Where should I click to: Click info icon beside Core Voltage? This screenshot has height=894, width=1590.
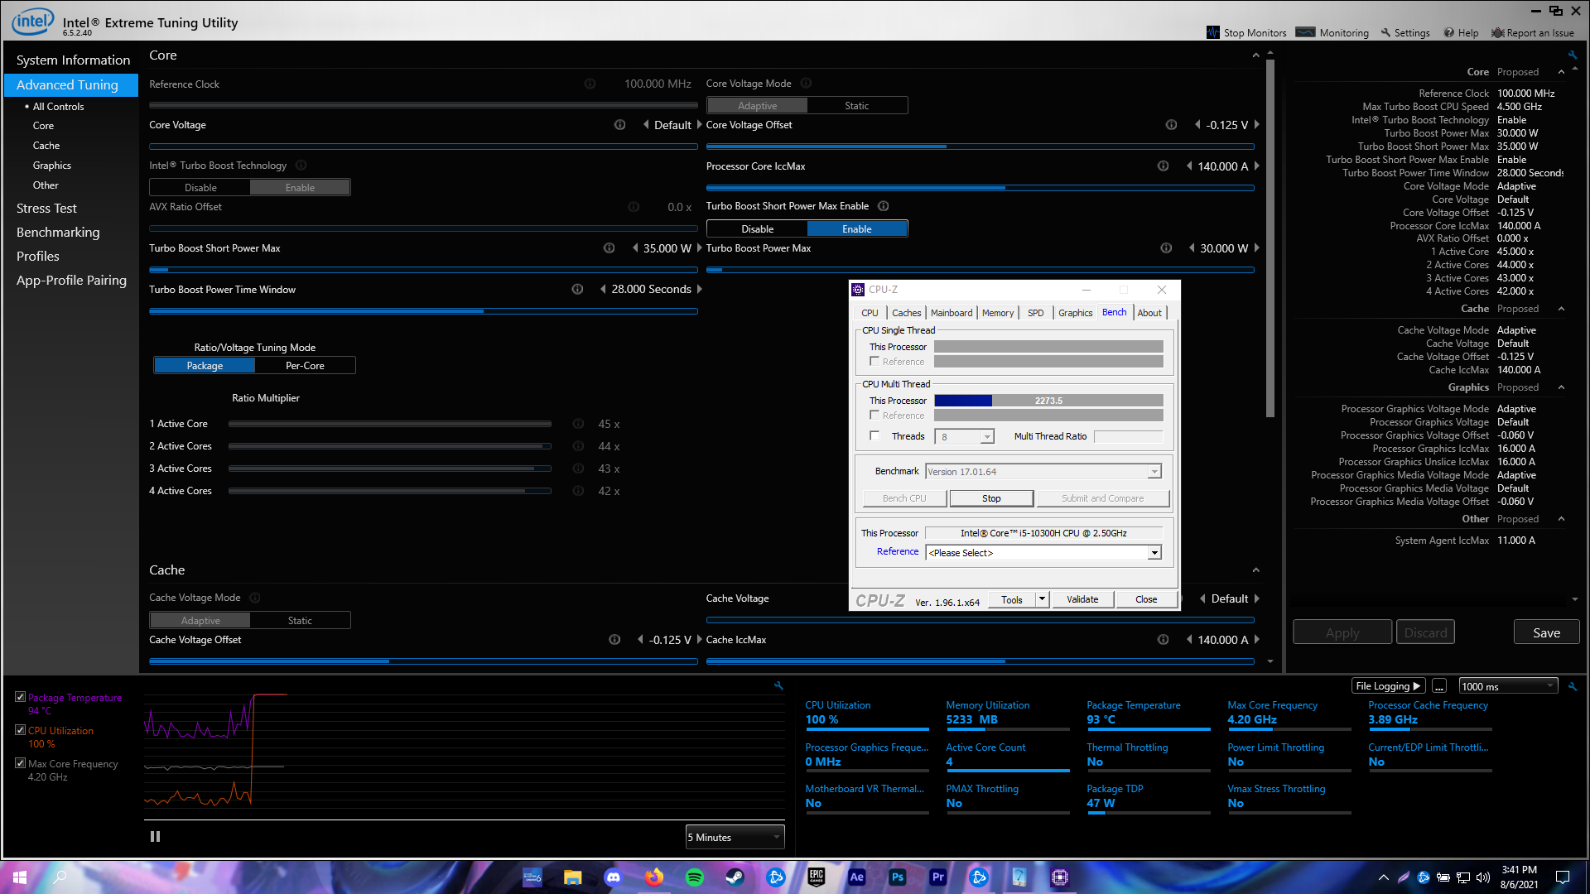[x=619, y=125]
